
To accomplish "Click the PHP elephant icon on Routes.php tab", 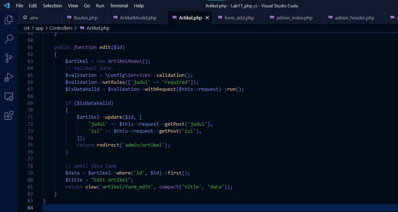I will (69, 17).
